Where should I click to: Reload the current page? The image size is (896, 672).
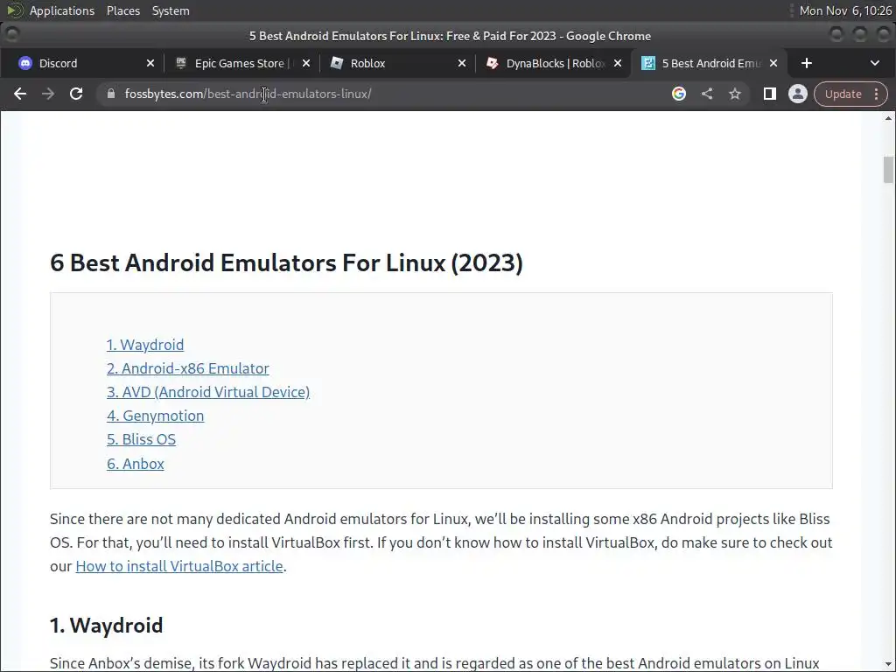tap(76, 94)
